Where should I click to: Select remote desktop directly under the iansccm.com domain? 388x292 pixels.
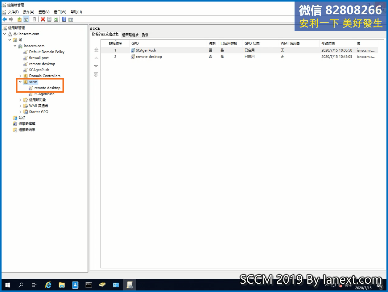tap(42, 64)
